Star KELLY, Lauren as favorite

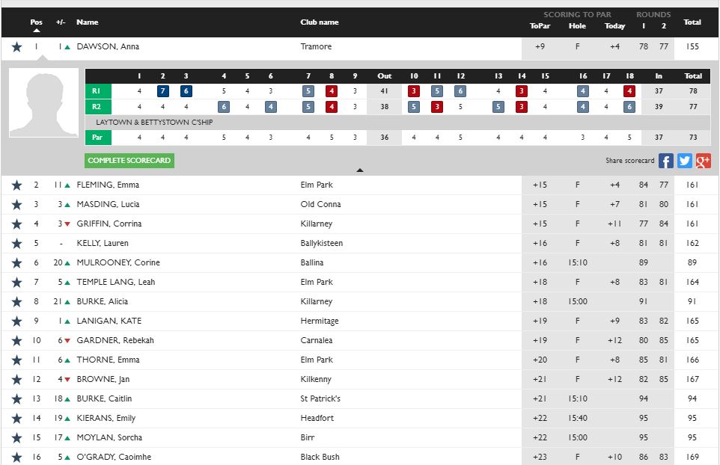point(16,244)
